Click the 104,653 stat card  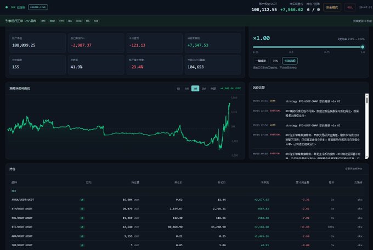(213, 65)
